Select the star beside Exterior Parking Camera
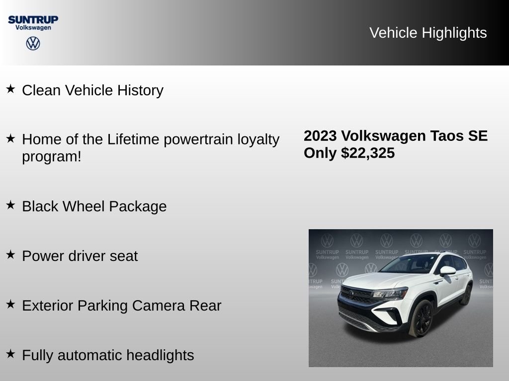 point(11,304)
